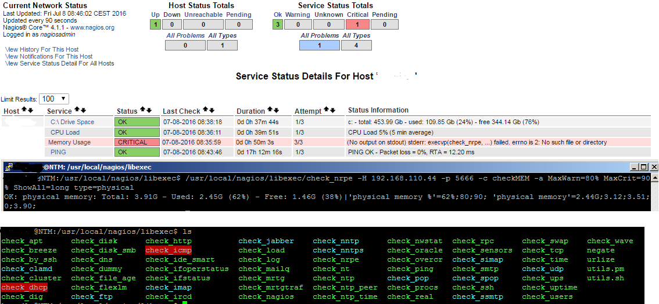
Task: Click the red Critical services count box
Action: coord(357,24)
